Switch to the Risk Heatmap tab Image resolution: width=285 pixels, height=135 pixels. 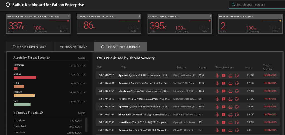(73, 47)
